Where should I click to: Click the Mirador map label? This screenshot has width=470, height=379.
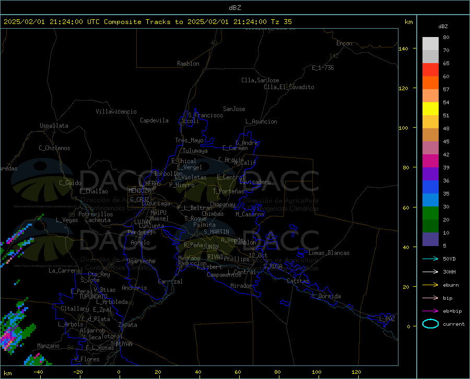tap(241, 286)
